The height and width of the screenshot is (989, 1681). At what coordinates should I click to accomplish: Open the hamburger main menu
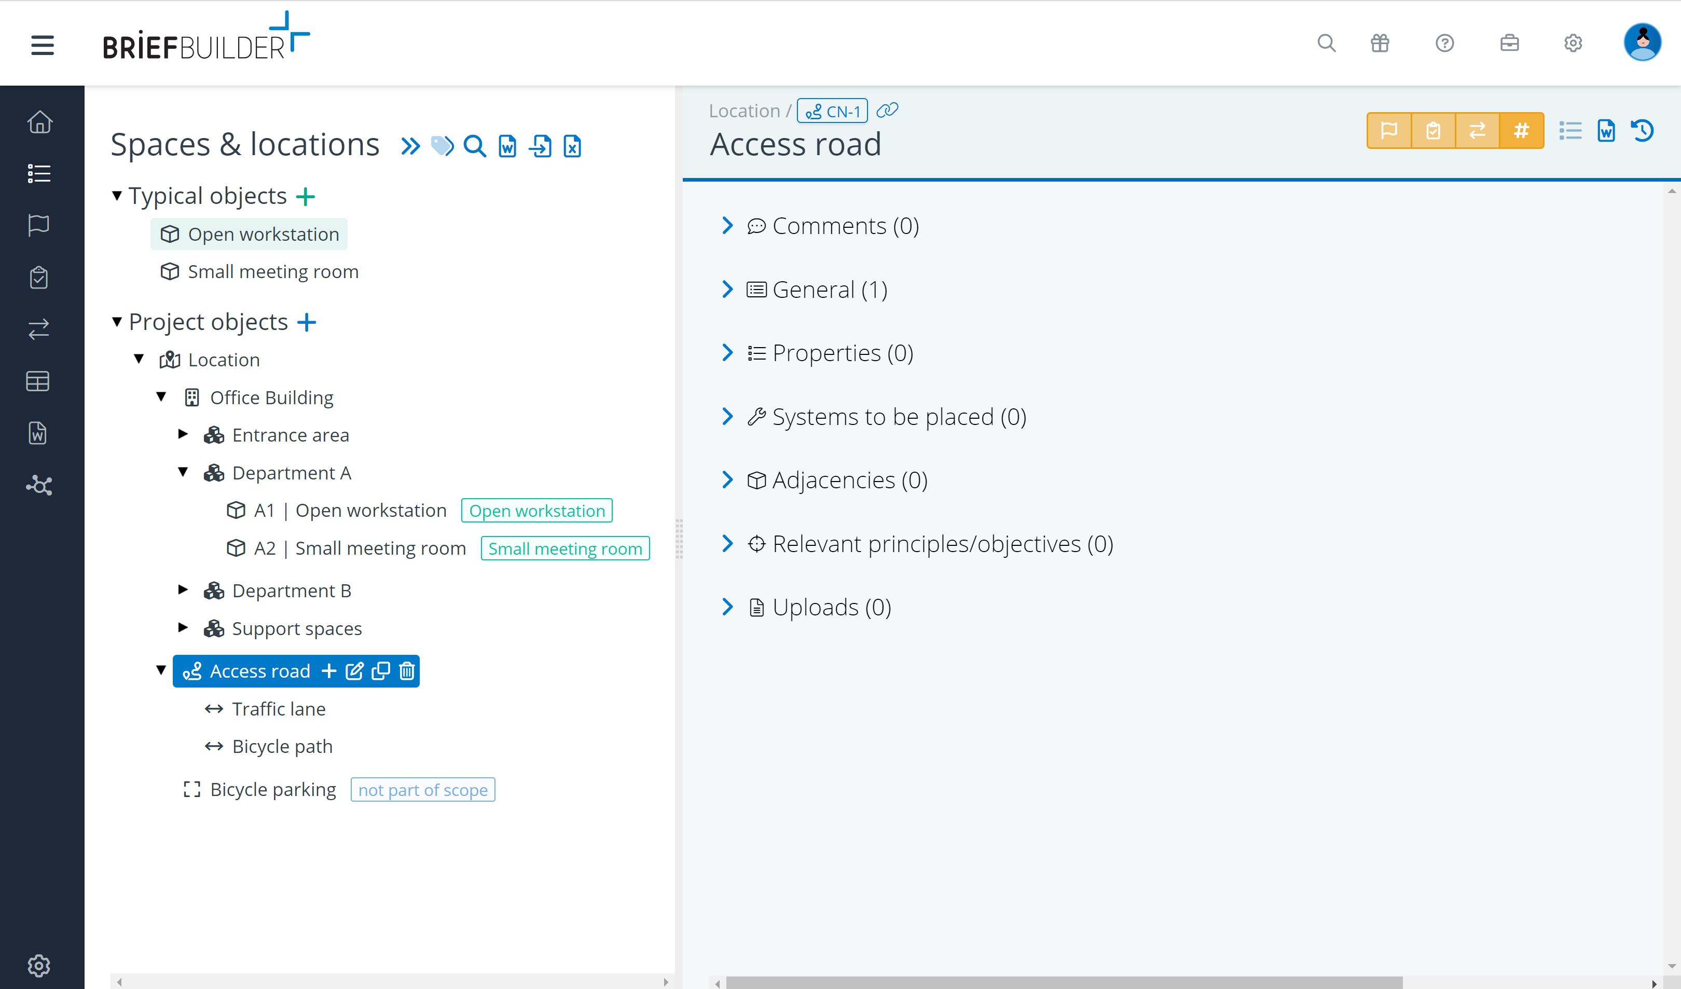pyautogui.click(x=42, y=45)
